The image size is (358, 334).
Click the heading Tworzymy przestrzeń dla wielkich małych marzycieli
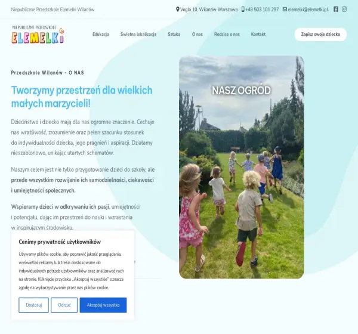[82, 97]
